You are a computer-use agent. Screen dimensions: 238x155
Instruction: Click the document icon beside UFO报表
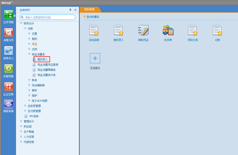click(x=26, y=116)
